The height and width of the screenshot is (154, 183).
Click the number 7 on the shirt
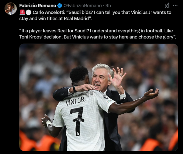tap(77, 121)
